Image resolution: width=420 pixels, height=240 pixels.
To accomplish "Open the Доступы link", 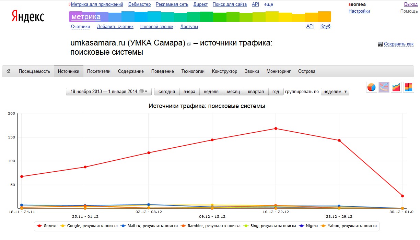I will (x=189, y=26).
